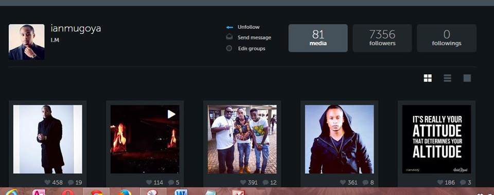Switch to single large image view
494x195 pixels.
coord(467,78)
